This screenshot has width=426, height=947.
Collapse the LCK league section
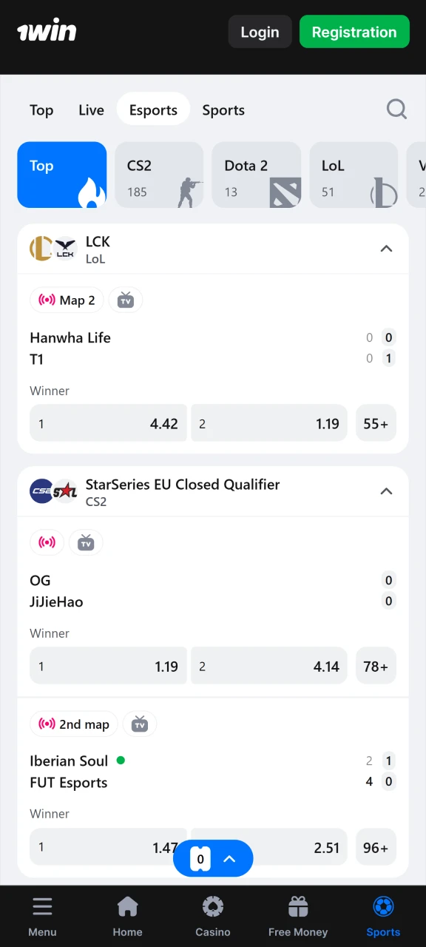pyautogui.click(x=386, y=249)
